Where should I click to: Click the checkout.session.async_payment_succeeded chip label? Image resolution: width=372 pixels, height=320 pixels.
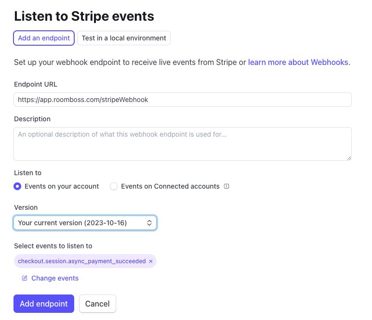81,261
